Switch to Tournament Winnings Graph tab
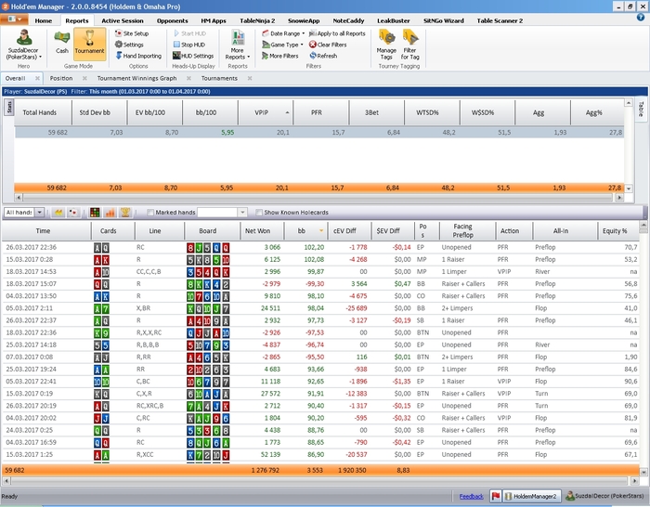The image size is (650, 507). tap(136, 78)
